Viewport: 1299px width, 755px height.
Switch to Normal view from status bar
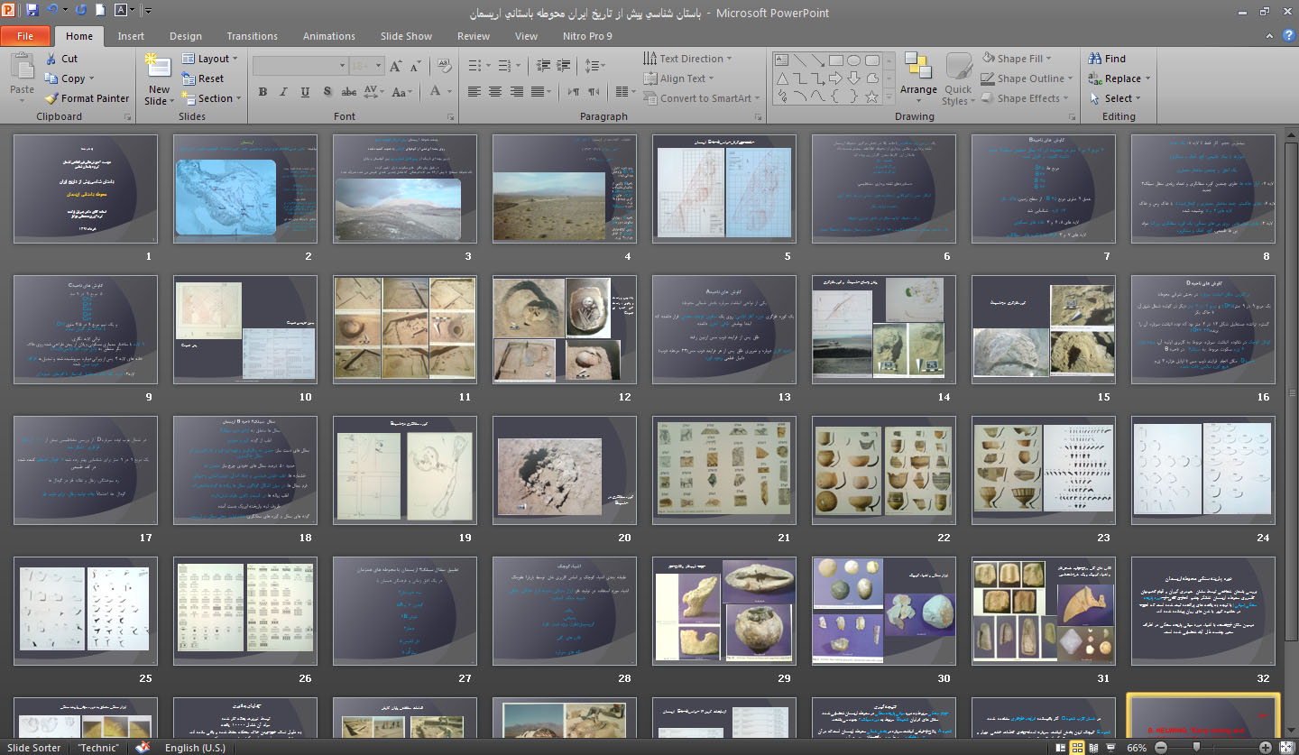coord(1061,748)
